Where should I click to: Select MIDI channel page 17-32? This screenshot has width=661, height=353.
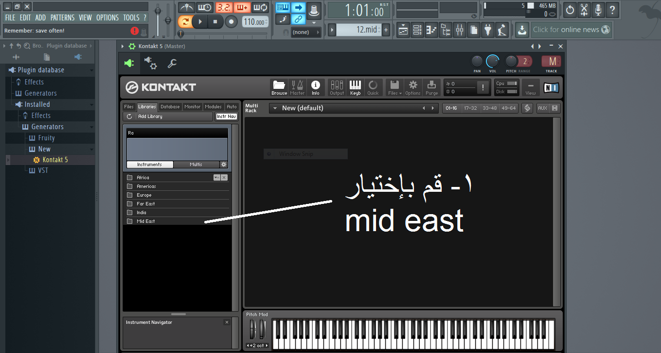pyautogui.click(x=470, y=108)
